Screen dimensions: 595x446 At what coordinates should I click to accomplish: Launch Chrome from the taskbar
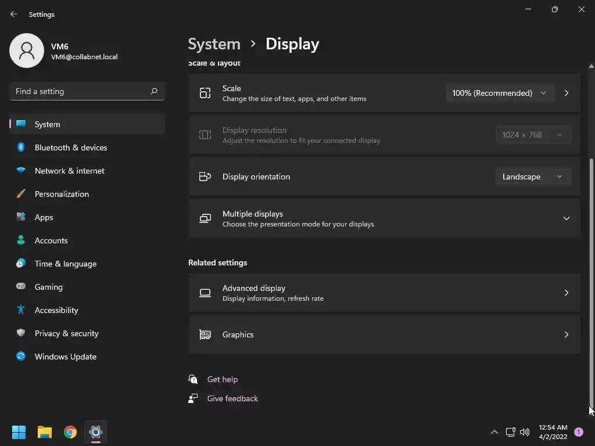click(x=70, y=432)
